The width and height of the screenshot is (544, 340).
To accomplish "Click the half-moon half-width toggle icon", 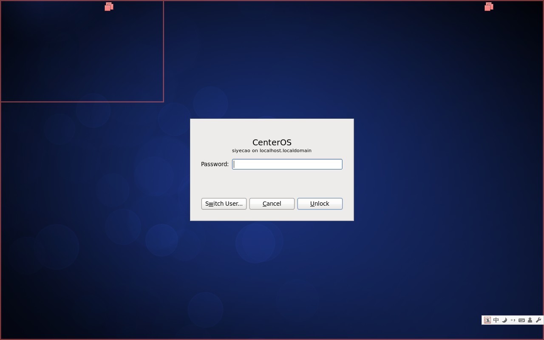I will pyautogui.click(x=504, y=320).
